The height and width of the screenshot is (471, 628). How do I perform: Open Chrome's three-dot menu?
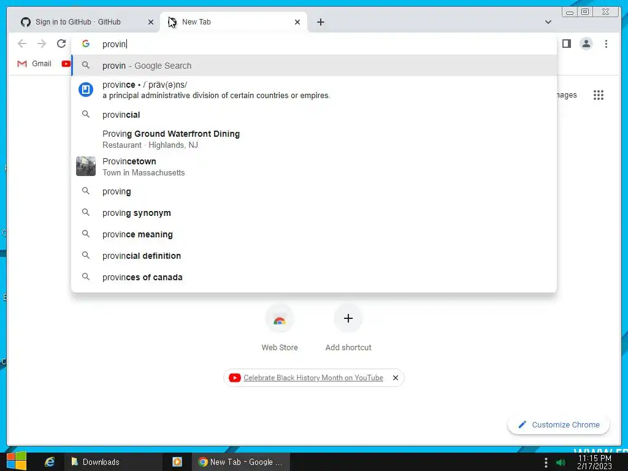tap(606, 44)
